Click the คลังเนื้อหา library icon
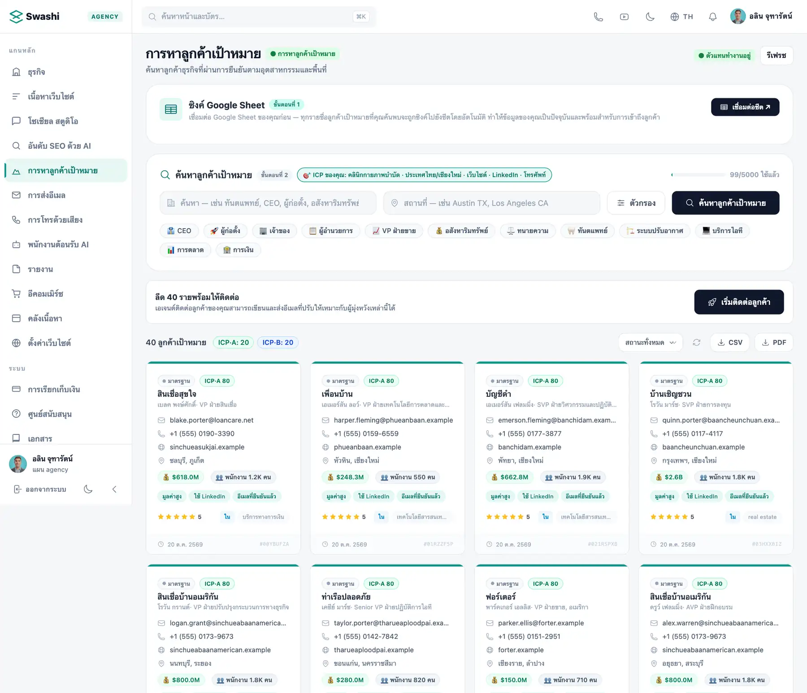 tap(16, 318)
